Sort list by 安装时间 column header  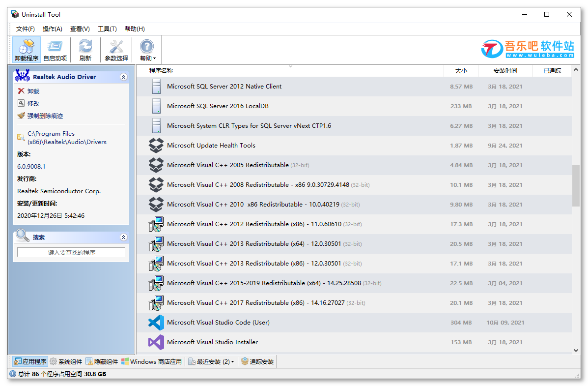click(x=505, y=71)
